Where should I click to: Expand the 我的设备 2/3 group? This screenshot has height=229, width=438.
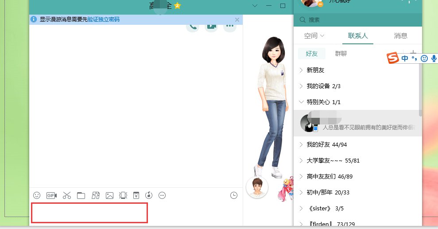[x=357, y=86]
